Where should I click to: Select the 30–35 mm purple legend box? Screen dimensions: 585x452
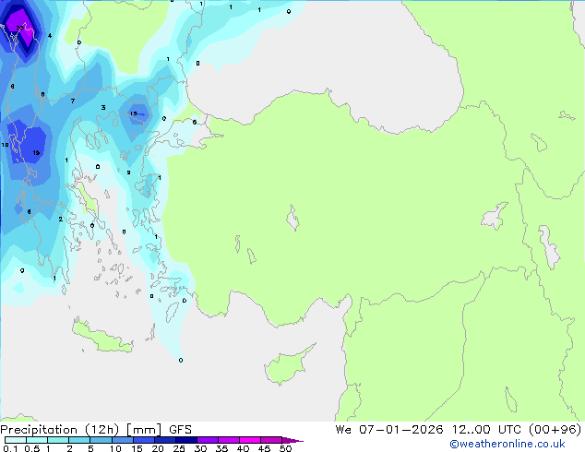(x=207, y=440)
